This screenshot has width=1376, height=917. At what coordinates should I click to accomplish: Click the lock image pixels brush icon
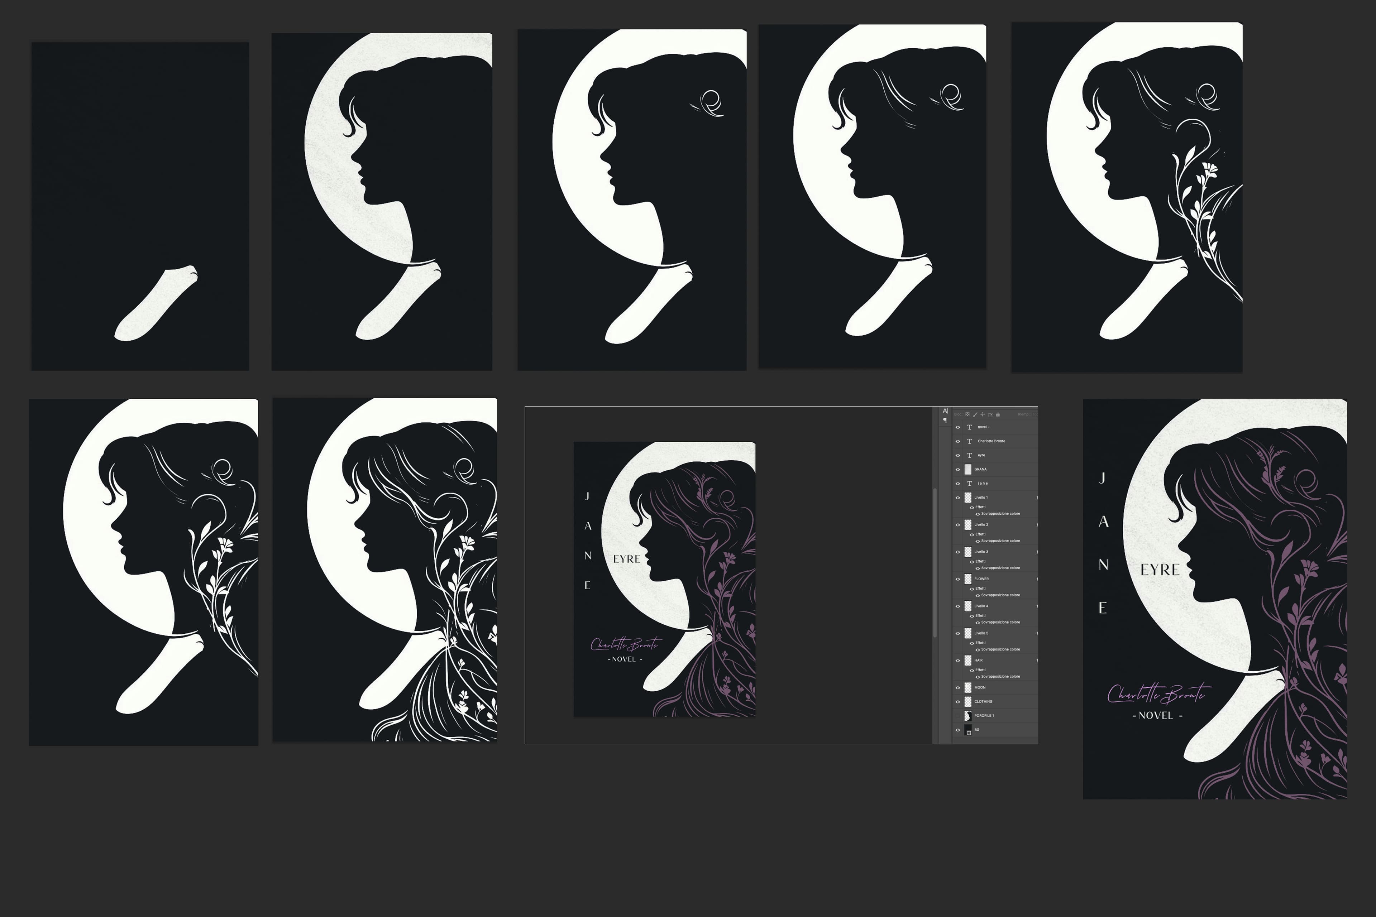tap(975, 415)
